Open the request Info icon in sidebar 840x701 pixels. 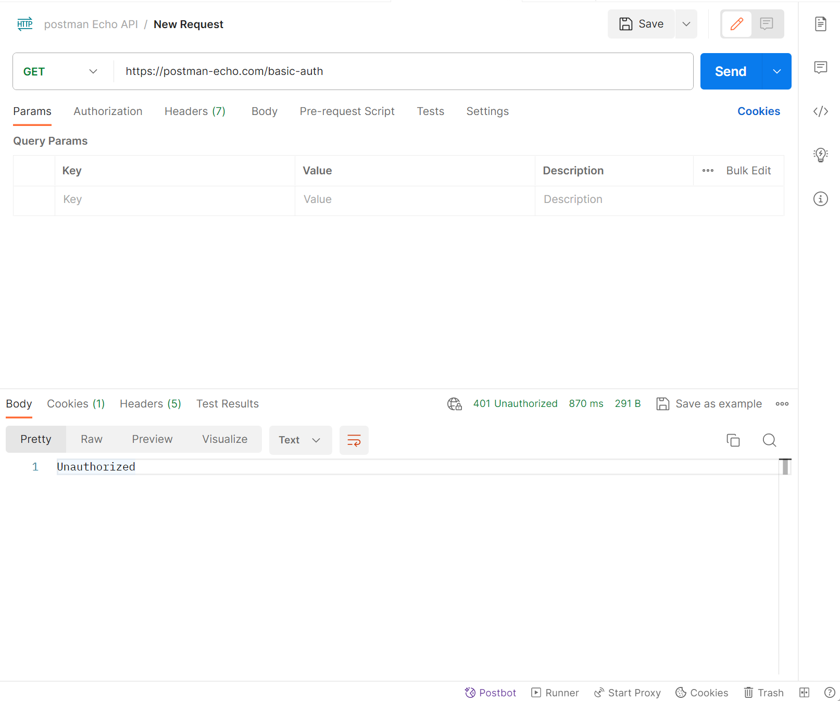821,199
